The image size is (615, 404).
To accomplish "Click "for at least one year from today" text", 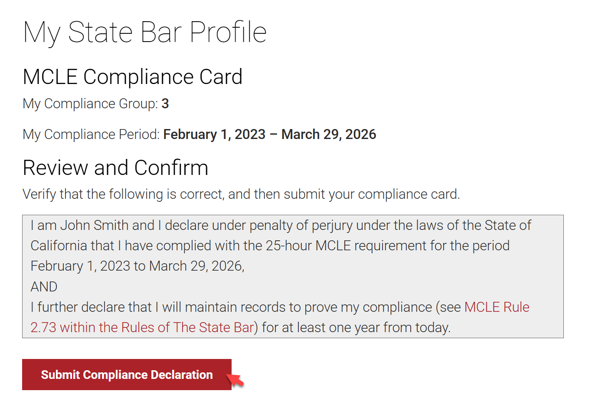I will coord(356,328).
